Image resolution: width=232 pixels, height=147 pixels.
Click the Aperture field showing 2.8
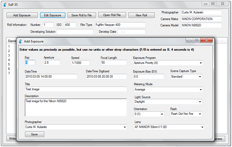point(52,63)
